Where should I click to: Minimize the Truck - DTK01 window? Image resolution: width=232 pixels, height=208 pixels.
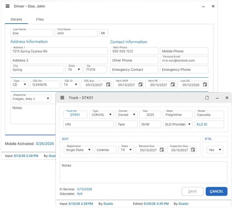pyautogui.click(x=217, y=98)
